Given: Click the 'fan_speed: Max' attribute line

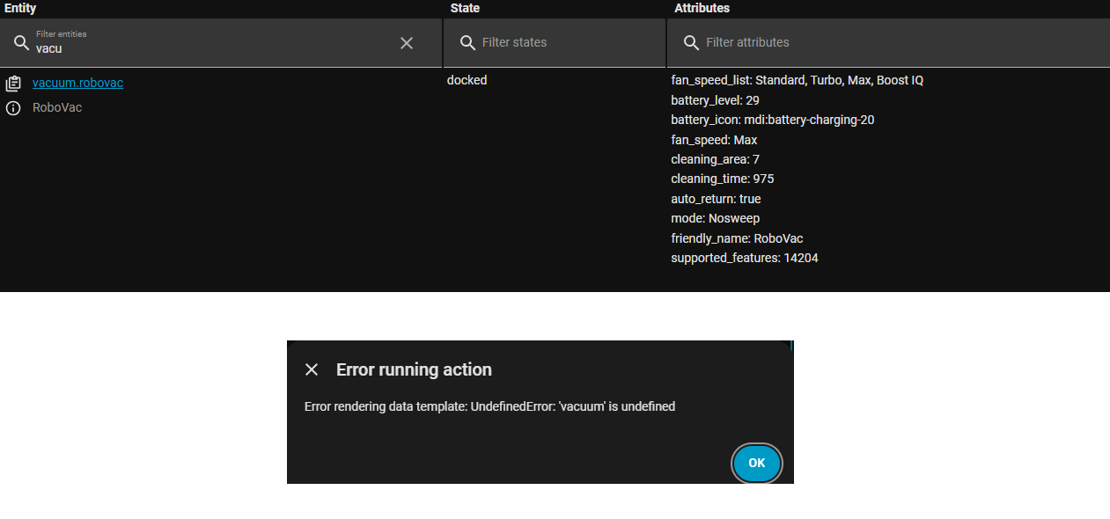Looking at the screenshot, I should (x=714, y=140).
